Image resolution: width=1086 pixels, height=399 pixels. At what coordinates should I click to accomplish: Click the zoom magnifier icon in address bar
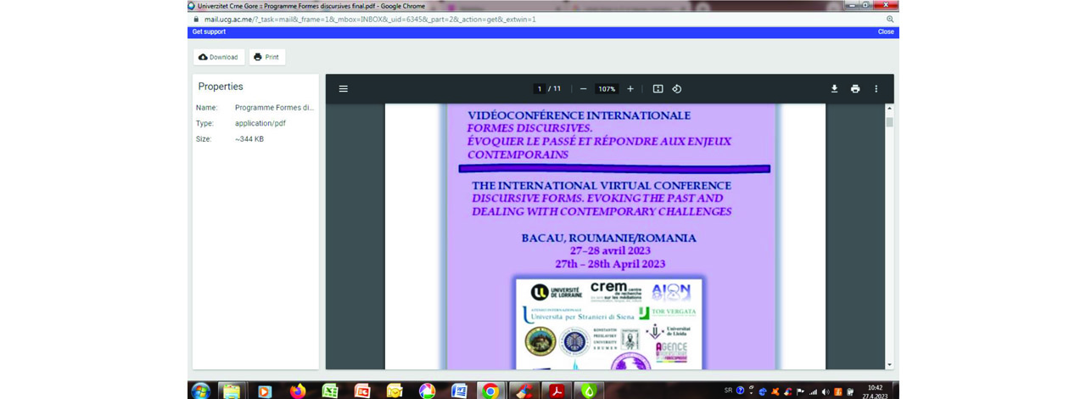890,19
